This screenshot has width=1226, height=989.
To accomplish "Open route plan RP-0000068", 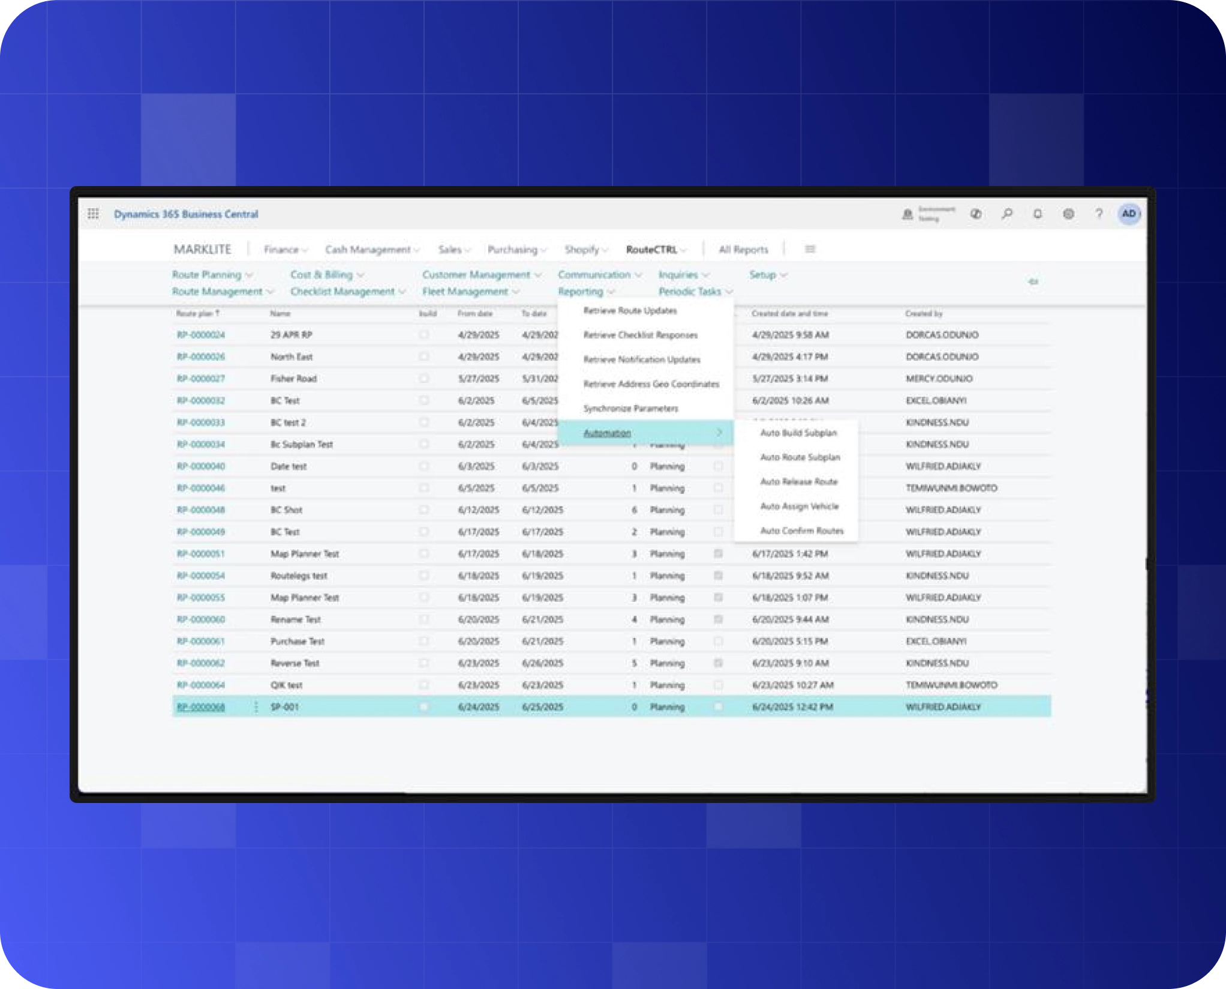I will coord(200,707).
